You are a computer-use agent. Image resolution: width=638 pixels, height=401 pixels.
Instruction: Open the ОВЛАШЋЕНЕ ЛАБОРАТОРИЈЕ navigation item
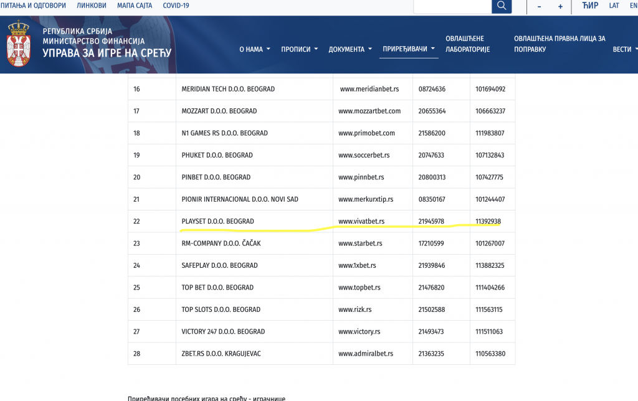coord(467,43)
